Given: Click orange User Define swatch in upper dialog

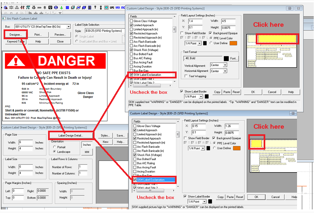Looking at the screenshot, I should (233, 43).
